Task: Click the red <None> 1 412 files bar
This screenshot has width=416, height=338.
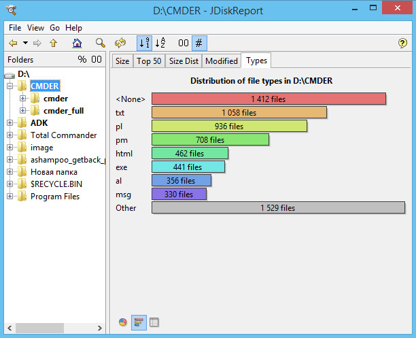Action: [x=268, y=99]
